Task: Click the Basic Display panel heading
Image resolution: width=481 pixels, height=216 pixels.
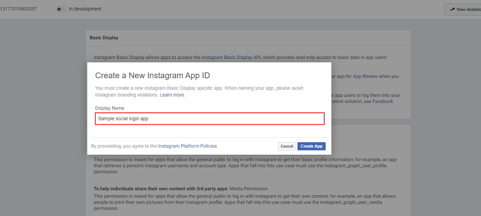Action: 104,38
